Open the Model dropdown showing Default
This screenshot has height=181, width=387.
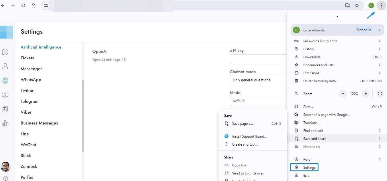click(x=258, y=101)
